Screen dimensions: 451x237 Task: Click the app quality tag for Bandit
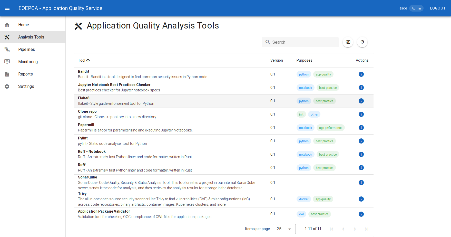coord(323,74)
